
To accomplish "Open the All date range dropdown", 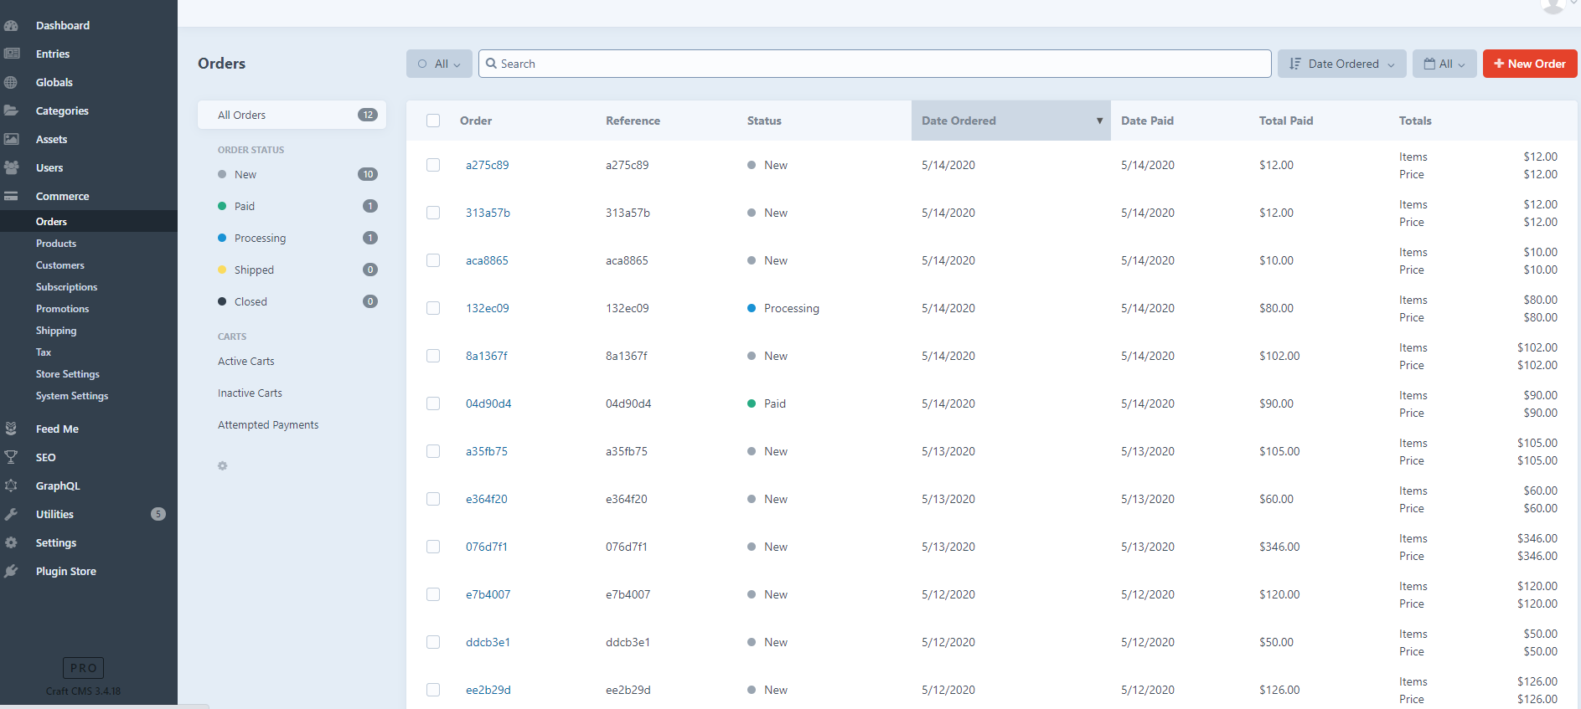I will click(1444, 64).
